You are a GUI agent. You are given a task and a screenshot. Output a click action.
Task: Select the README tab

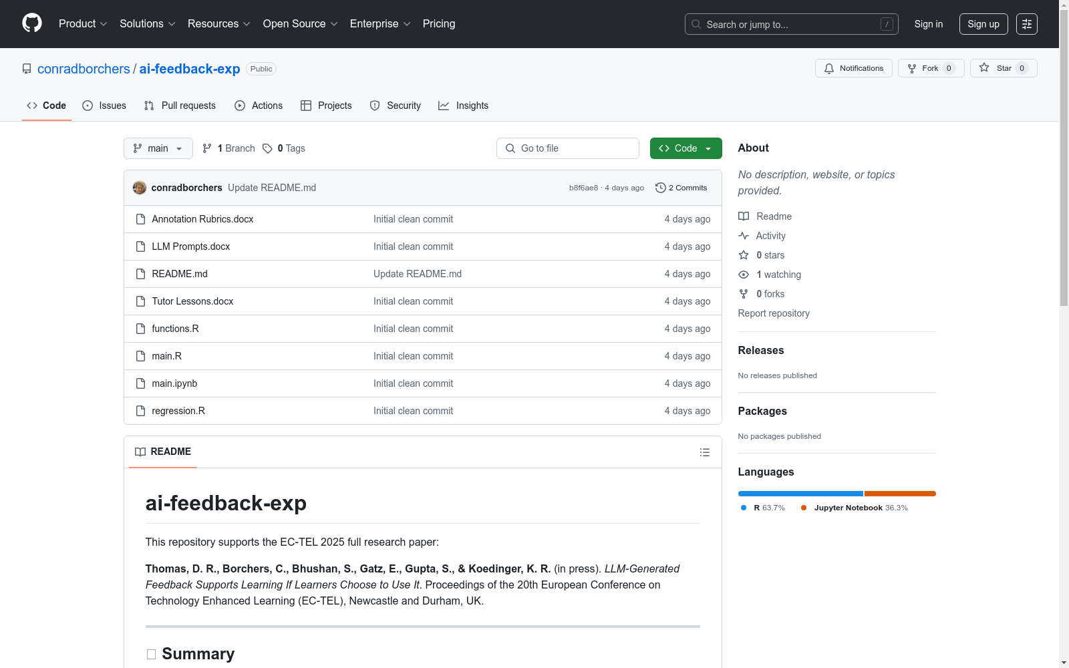coord(163,452)
